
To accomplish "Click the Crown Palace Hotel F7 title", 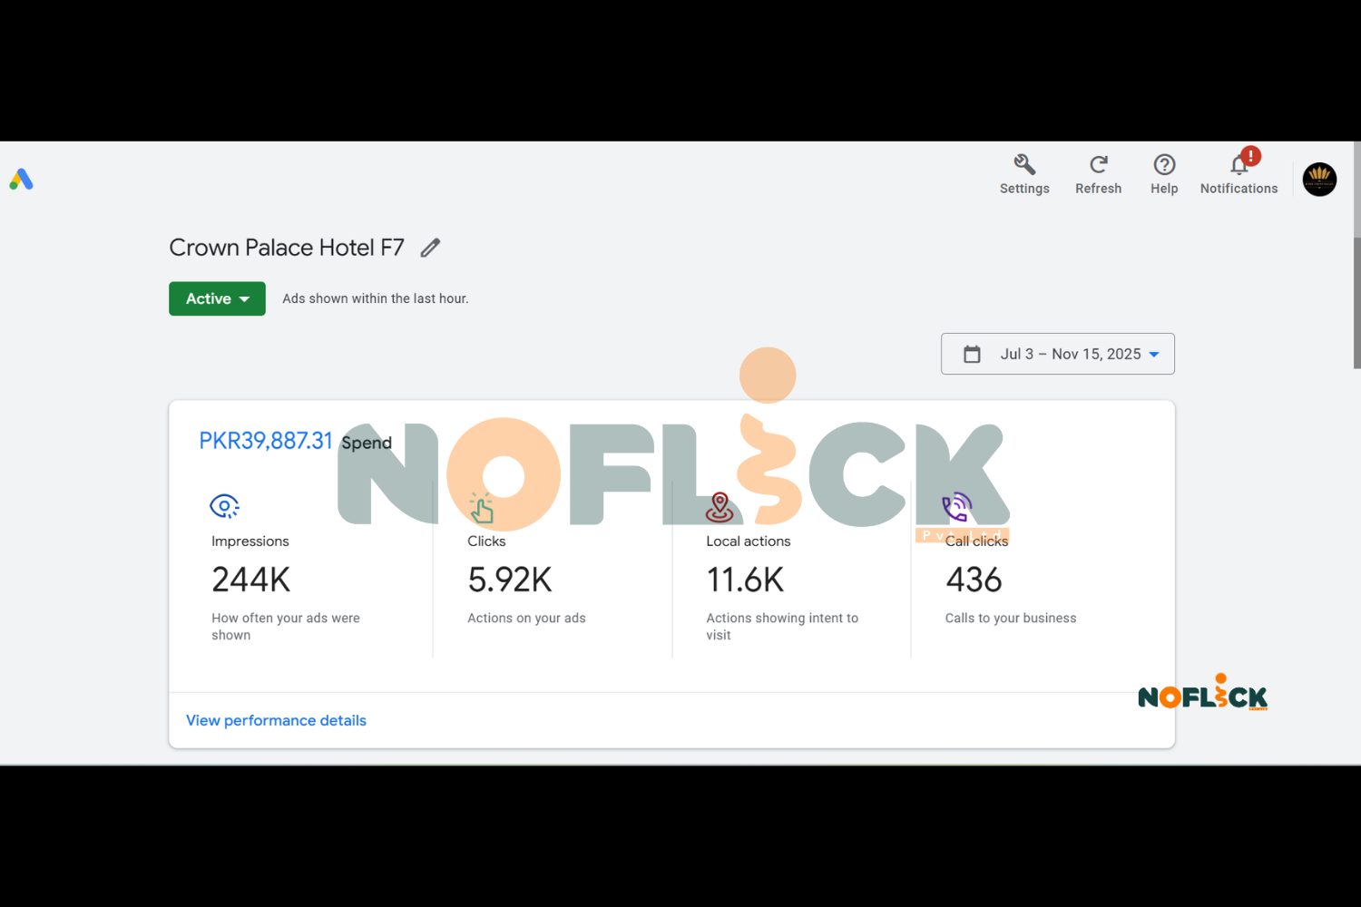I will tap(287, 248).
